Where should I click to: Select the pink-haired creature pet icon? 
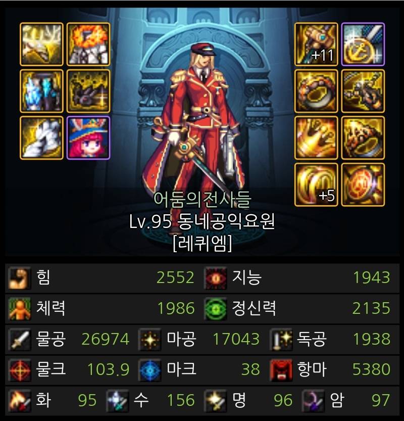[88, 138]
